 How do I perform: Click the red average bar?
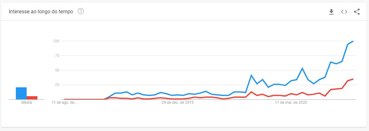32,98
